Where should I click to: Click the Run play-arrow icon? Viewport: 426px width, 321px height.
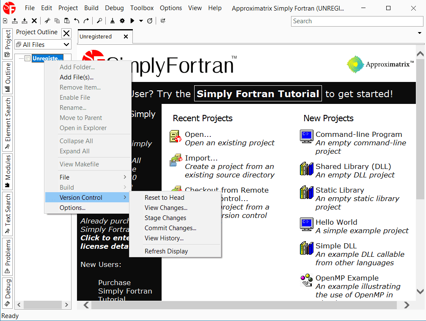(x=132, y=21)
